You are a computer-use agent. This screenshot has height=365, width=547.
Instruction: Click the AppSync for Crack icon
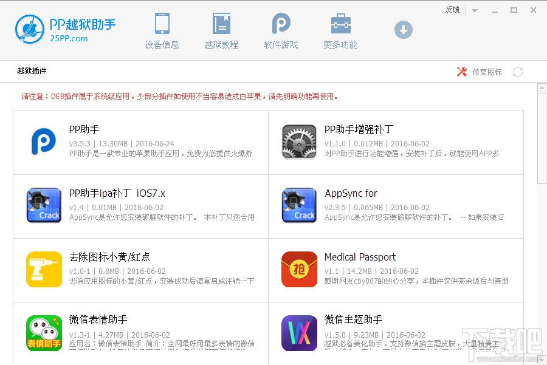(299, 205)
